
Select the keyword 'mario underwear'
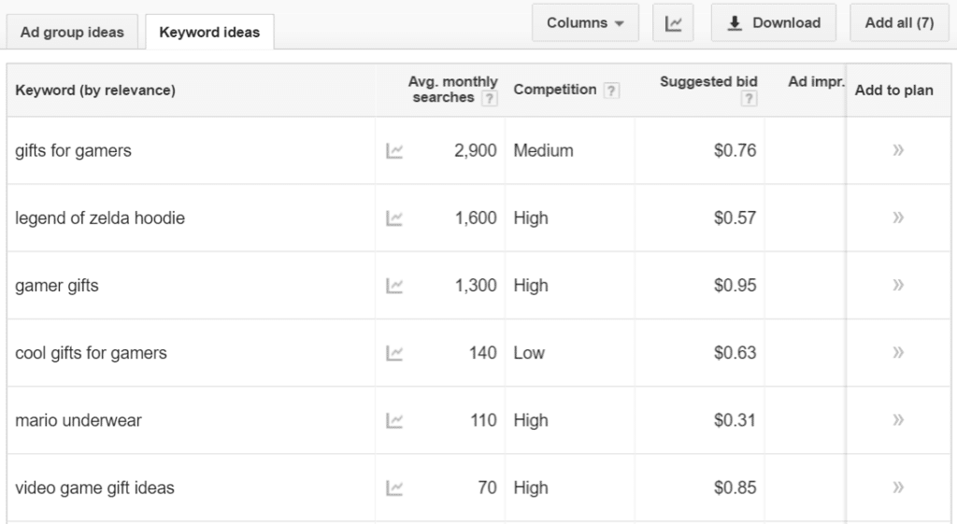pyautogui.click(x=79, y=420)
